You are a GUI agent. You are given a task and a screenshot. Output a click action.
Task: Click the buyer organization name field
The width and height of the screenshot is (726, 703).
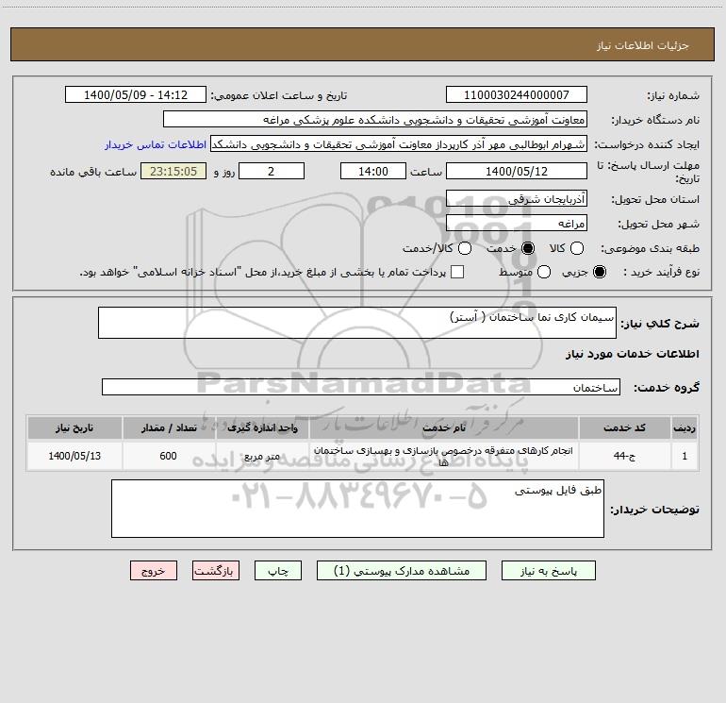pos(375,119)
